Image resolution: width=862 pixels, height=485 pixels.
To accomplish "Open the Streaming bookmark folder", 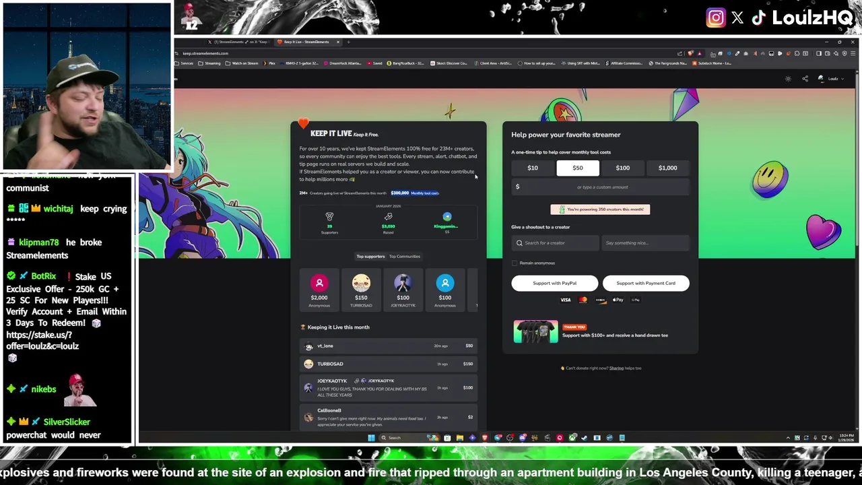I will click(209, 63).
